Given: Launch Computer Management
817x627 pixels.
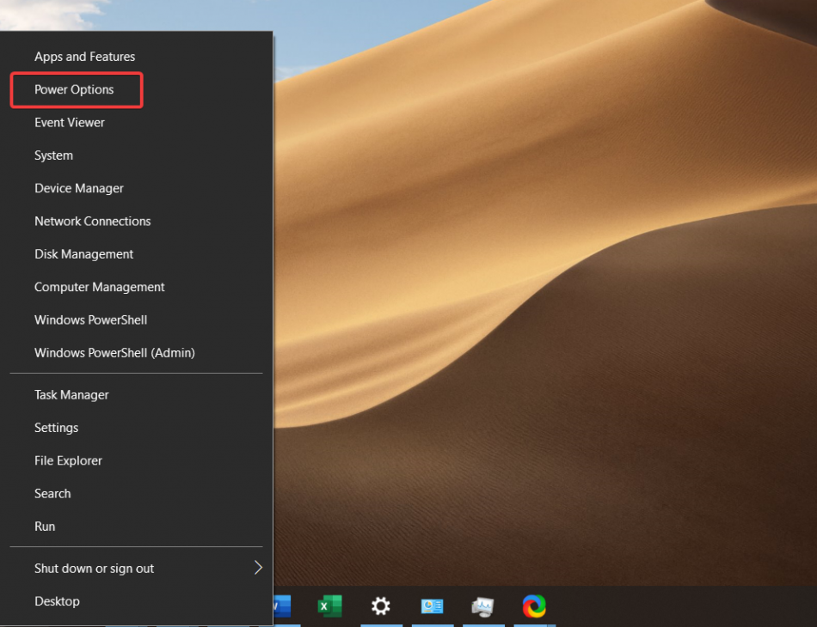Looking at the screenshot, I should coord(136,287).
